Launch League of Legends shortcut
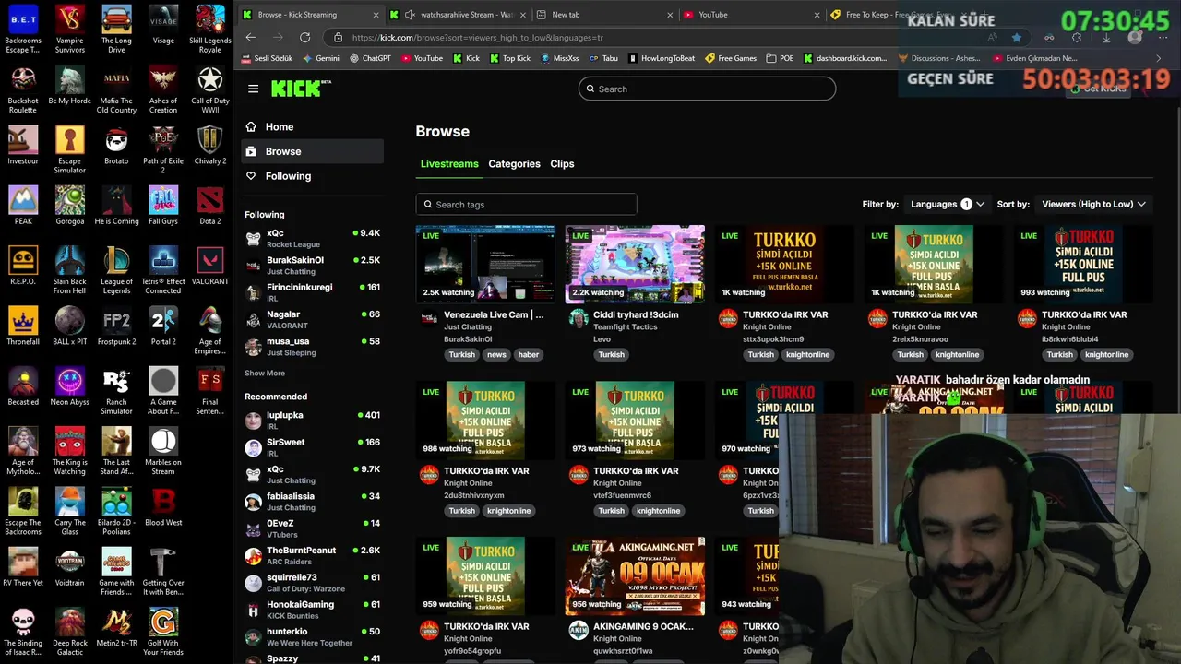Screen dimensions: 1181x664 (x=116, y=270)
